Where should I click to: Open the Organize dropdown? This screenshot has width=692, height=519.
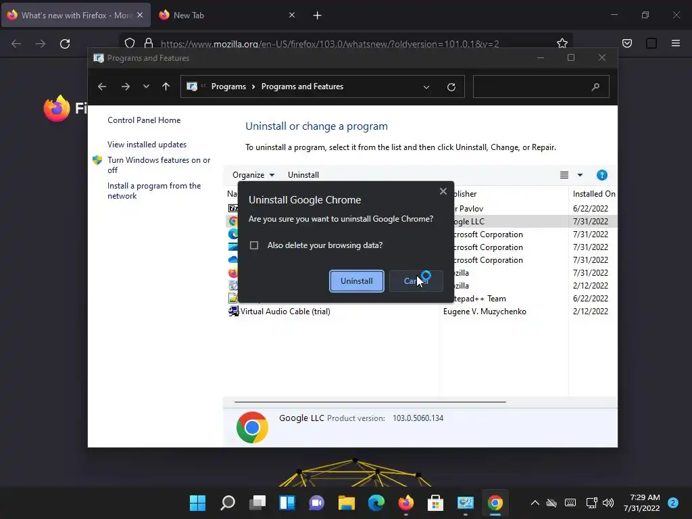tap(253, 175)
